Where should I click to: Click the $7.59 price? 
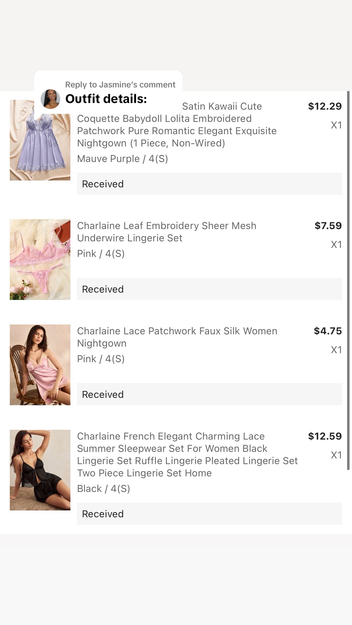pos(328,226)
